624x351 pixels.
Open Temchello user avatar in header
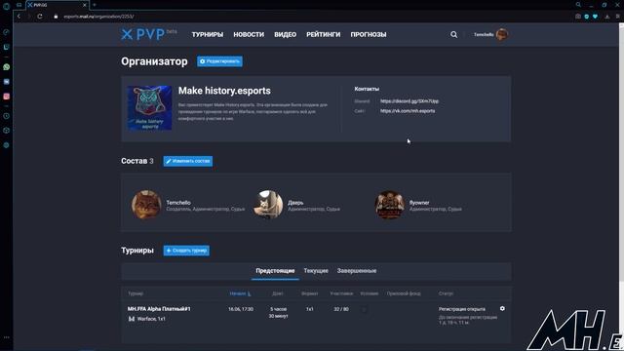coord(502,35)
